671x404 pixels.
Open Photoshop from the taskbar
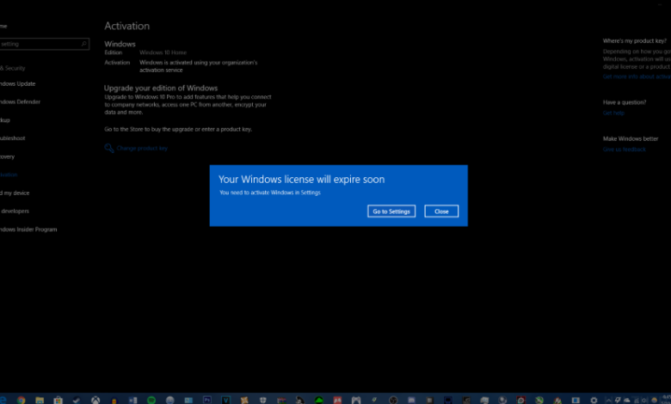[x=207, y=401]
